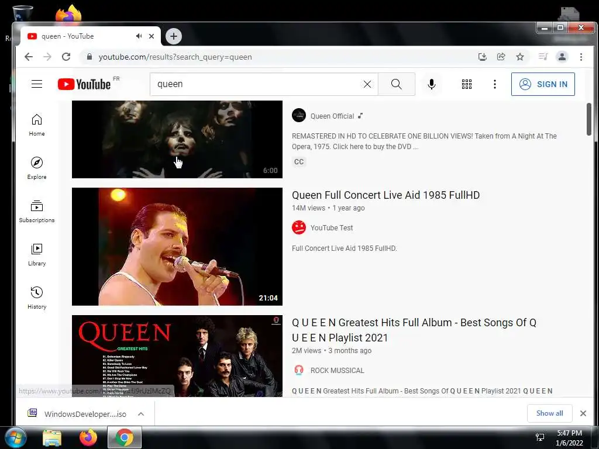Viewport: 599px width, 449px height.
Task: Click 'Full Concert Live Aid 1985 FullHD.' description
Action: pos(344,248)
